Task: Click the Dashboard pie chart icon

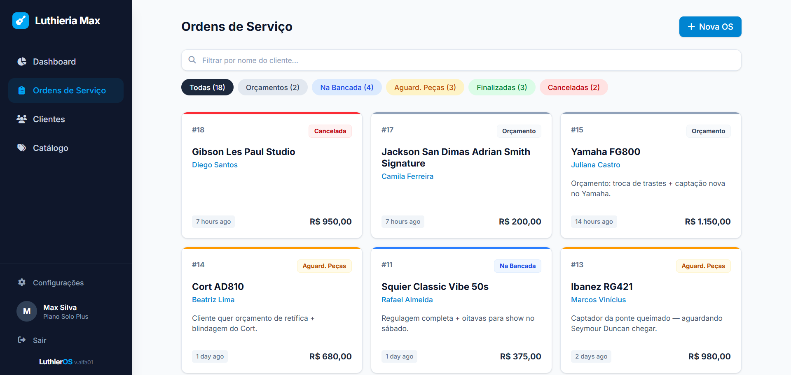Action: point(22,62)
